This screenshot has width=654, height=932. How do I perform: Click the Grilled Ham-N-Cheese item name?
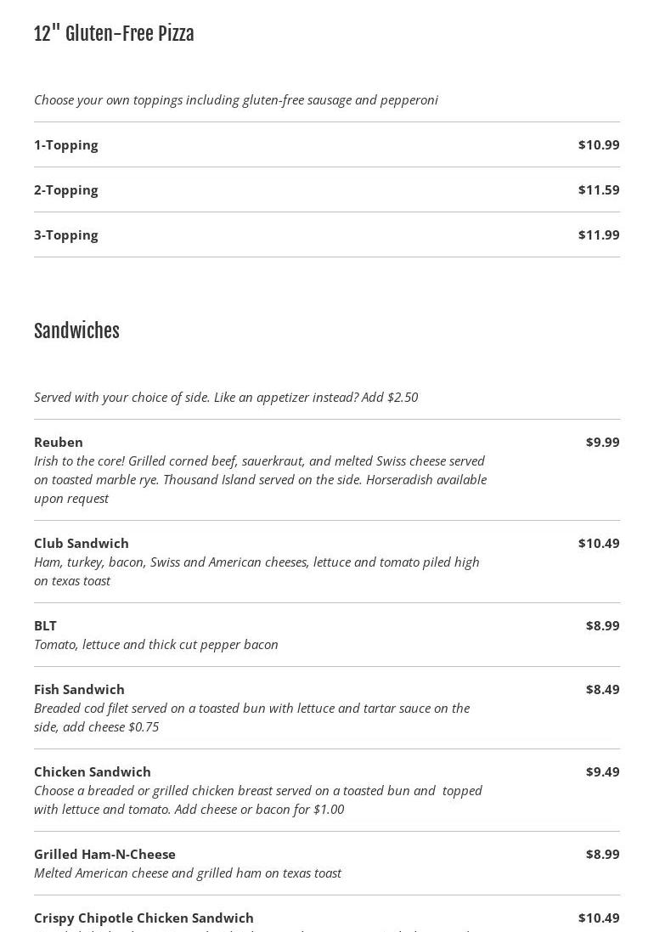[x=104, y=855]
